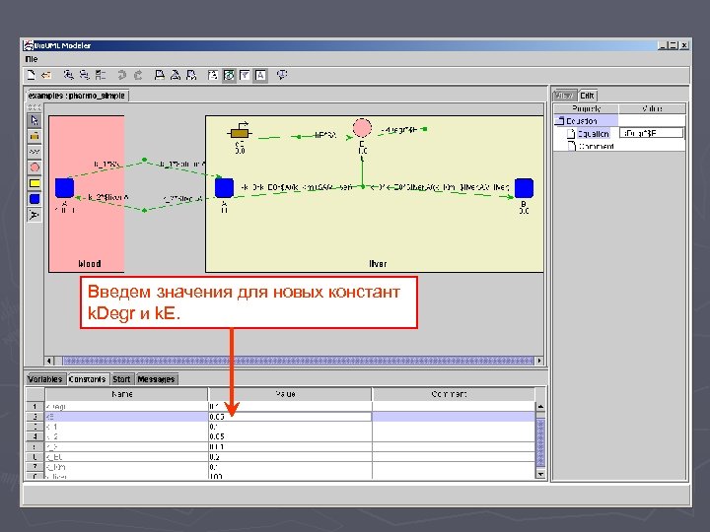Click the BioUML Modeler title bar icon
The image size is (710, 532).
(x=29, y=45)
